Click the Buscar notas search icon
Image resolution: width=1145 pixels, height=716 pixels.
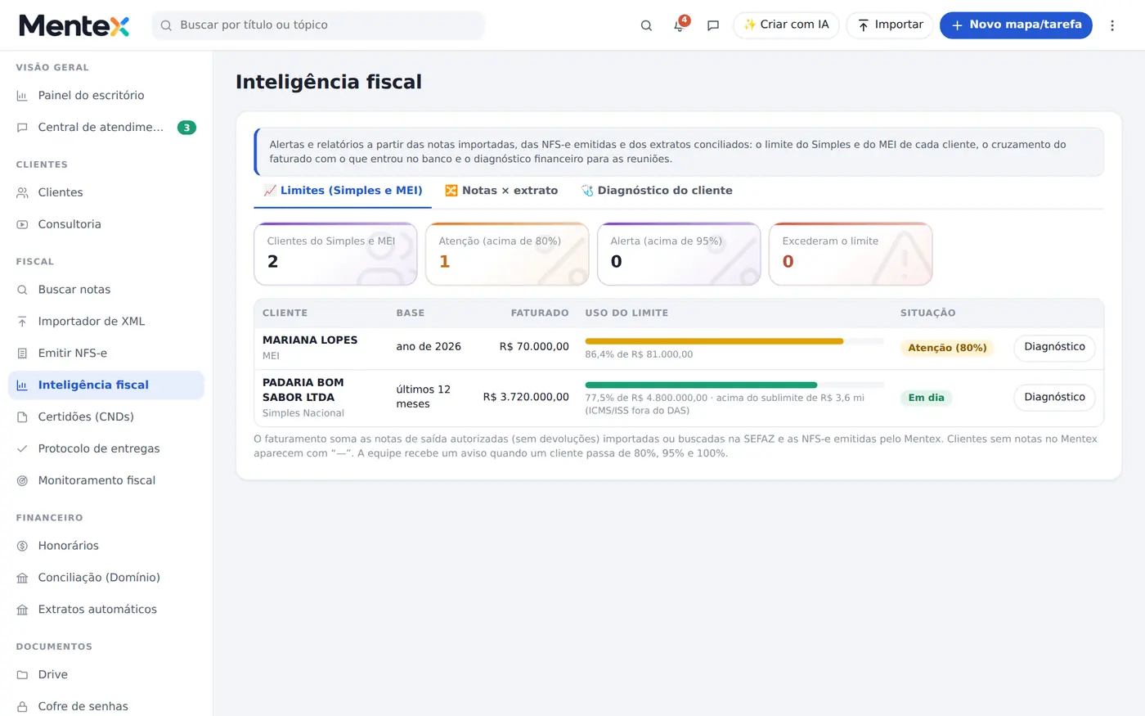pos(22,290)
